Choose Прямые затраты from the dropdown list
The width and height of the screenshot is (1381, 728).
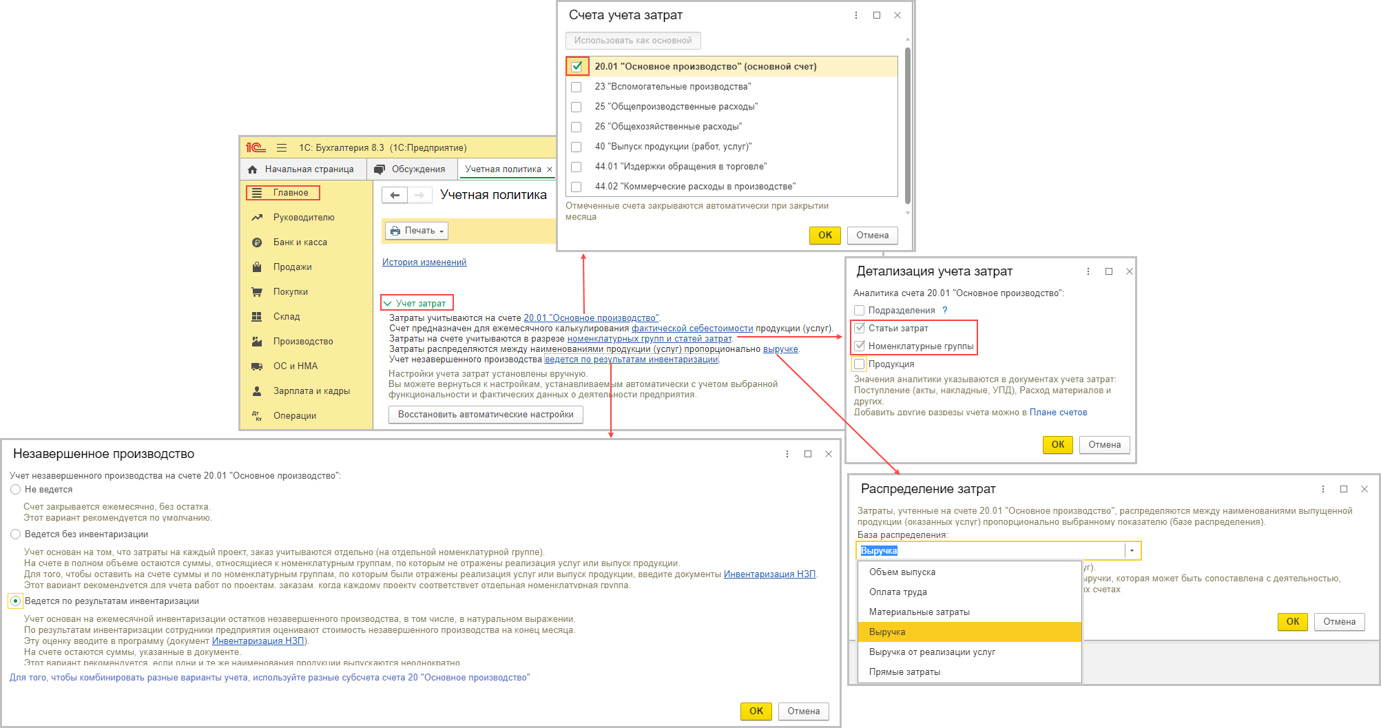click(969, 672)
